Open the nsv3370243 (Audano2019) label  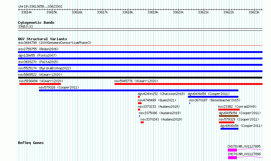[x=161, y=119]
